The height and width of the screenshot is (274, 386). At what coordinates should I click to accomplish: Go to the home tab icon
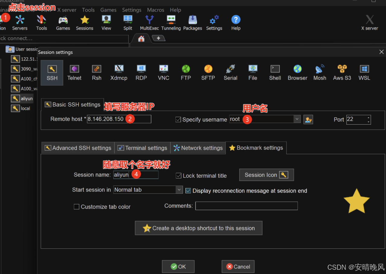(141, 39)
